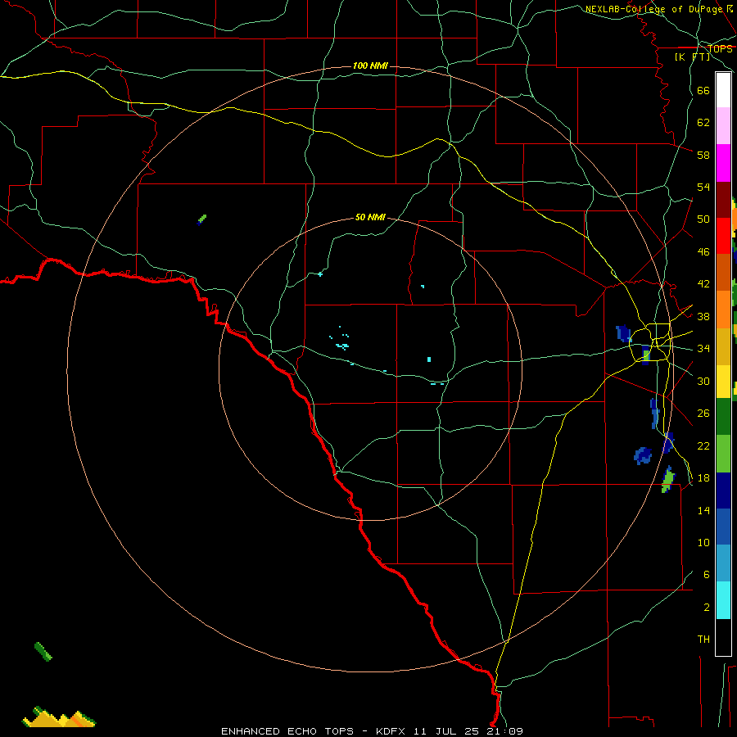Click the "TH" threshold label

coord(703,640)
